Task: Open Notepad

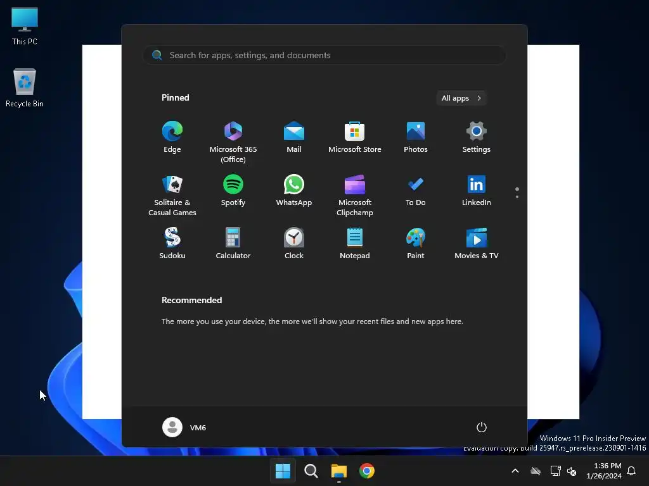Action: tap(355, 244)
